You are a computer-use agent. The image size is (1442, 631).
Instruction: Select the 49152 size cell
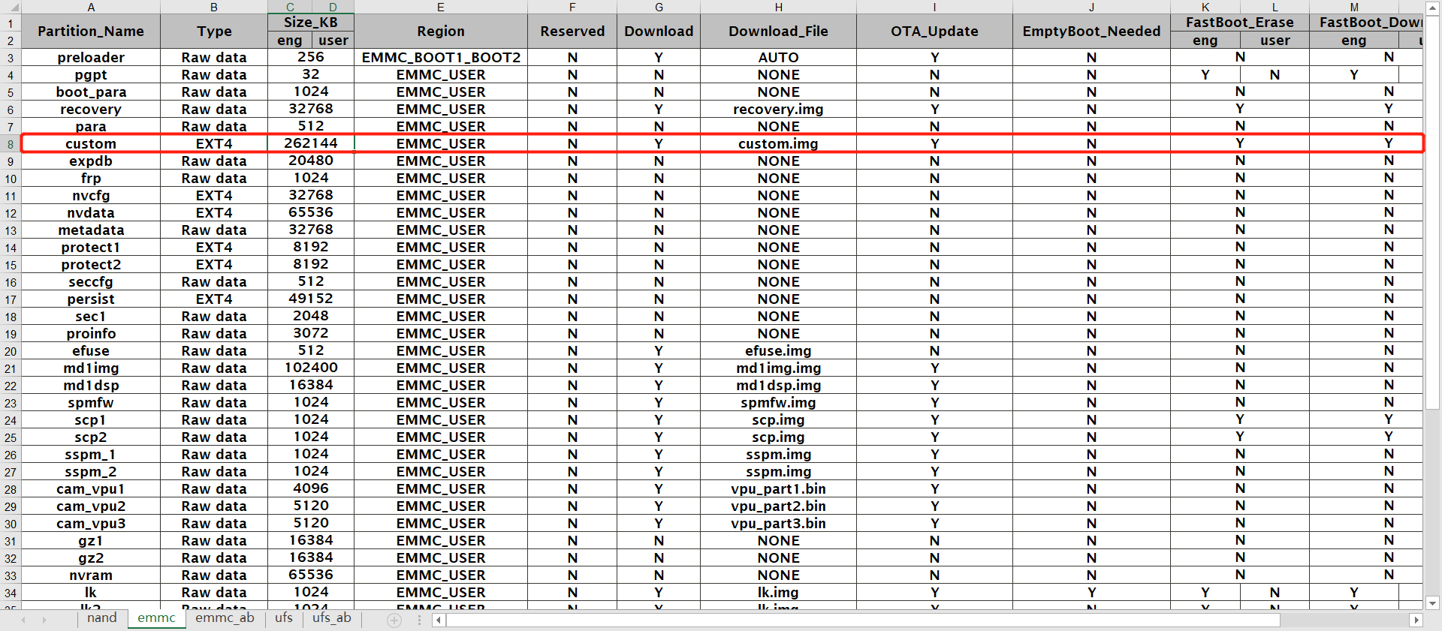coord(311,299)
